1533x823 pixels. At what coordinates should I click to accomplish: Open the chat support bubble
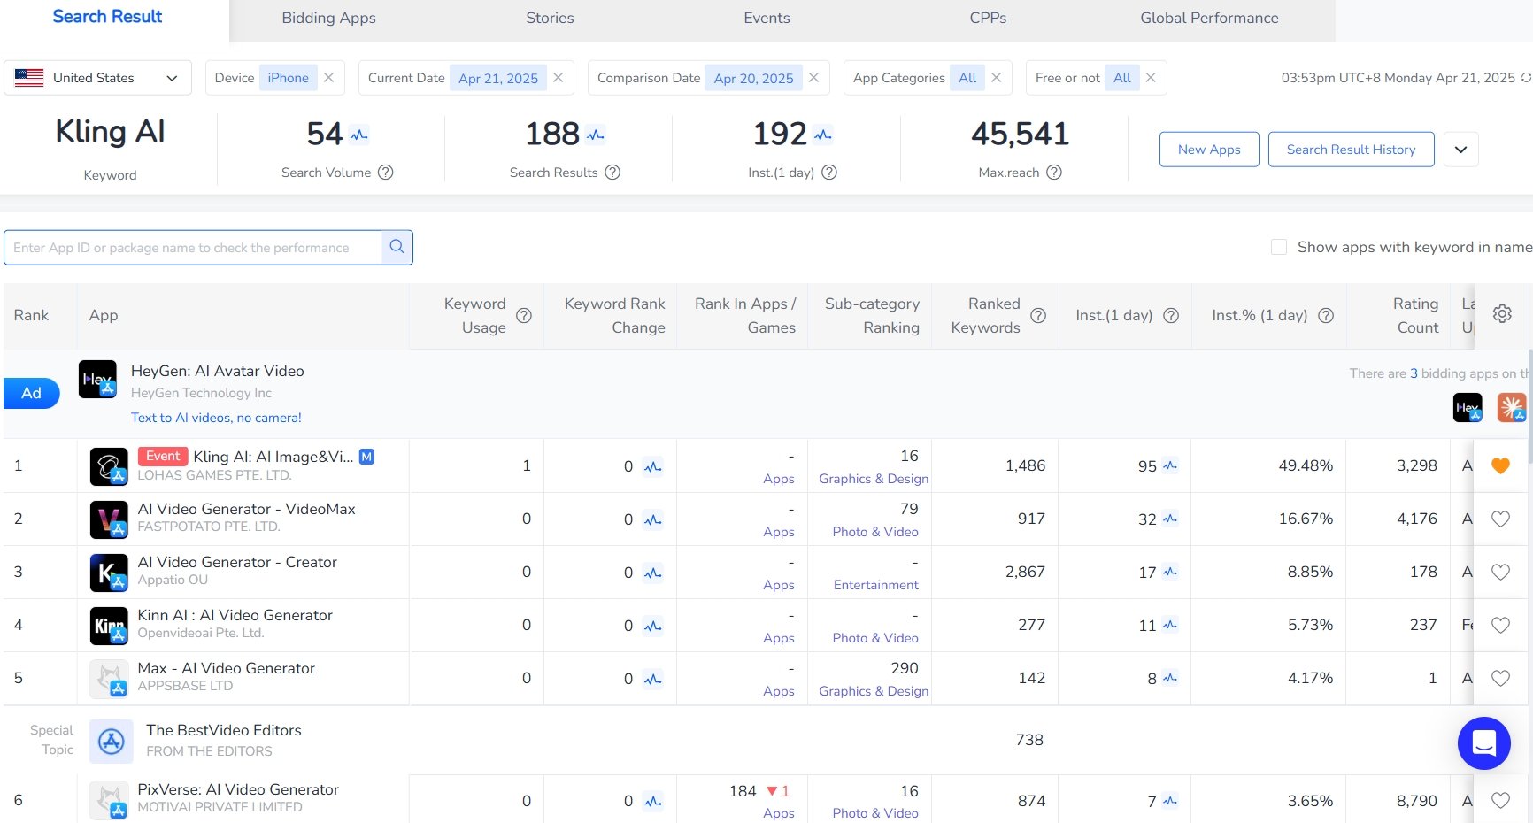pos(1484,743)
